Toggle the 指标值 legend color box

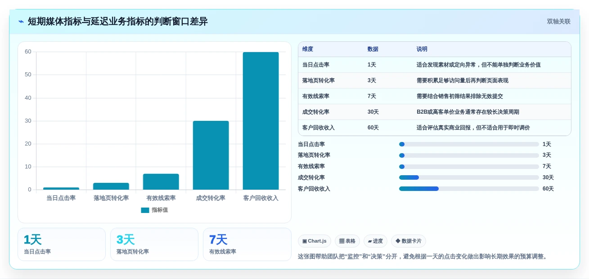click(145, 210)
